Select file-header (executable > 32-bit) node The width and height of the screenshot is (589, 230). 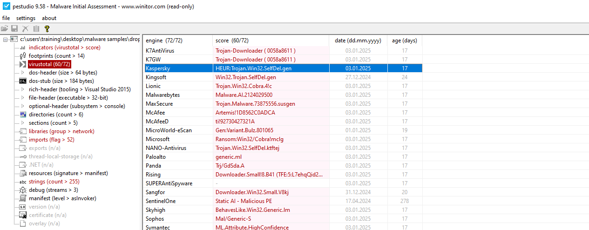(68, 98)
